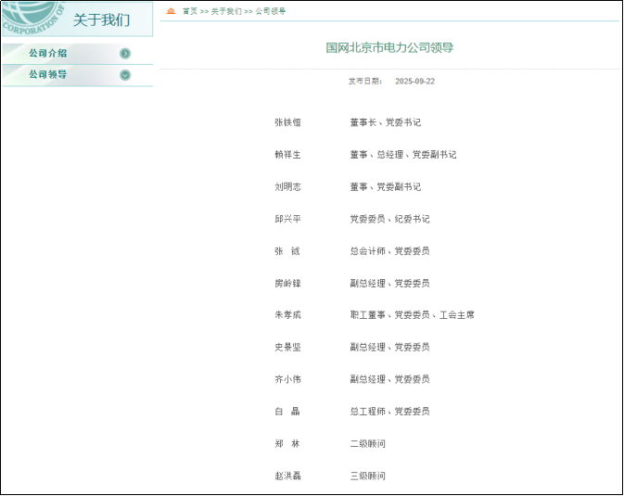624x496 pixels.
Task: Open 关于我们 in the breadcrumb trail
Action: click(x=226, y=11)
